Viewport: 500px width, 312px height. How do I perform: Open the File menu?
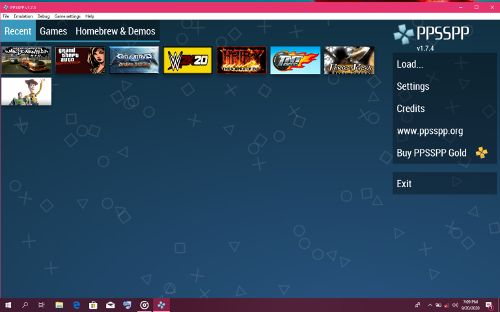[6, 16]
